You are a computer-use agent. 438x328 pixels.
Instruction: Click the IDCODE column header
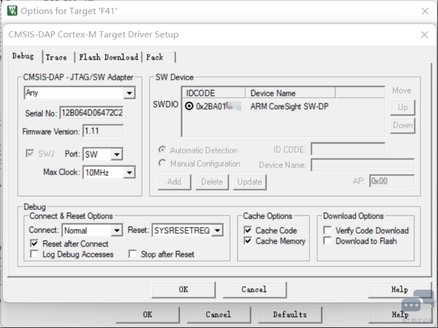214,93
